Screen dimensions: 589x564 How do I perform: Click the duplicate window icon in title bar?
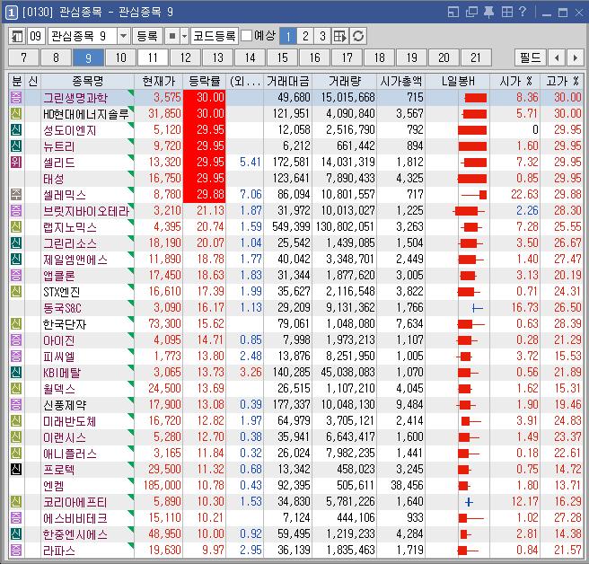(471, 12)
